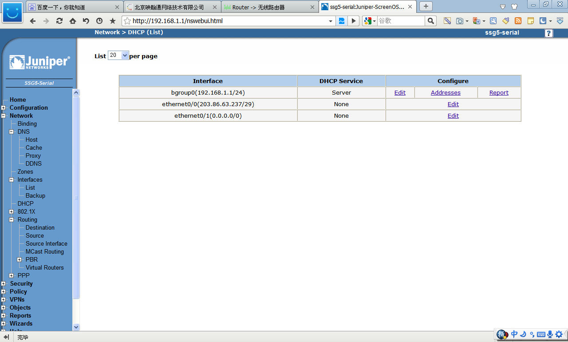This screenshot has height=342, width=568.
Task: Edit the ethernet0/0 DHCP settings
Action: click(453, 104)
